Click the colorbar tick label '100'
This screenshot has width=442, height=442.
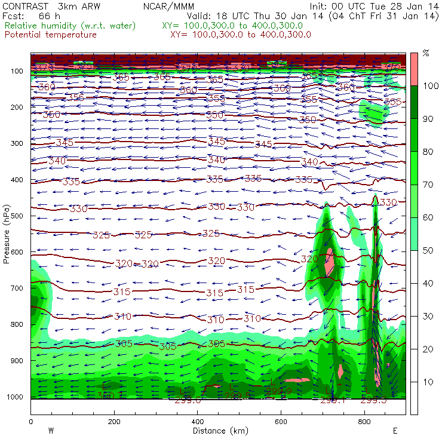(x=431, y=85)
